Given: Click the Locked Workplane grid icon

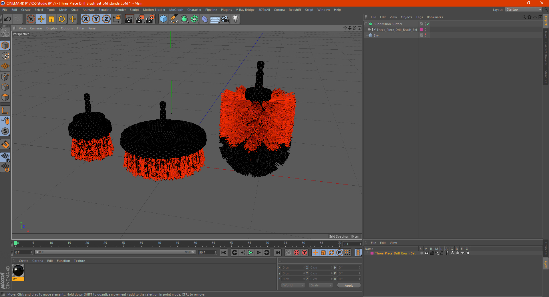Looking at the screenshot, I should tap(5, 157).
